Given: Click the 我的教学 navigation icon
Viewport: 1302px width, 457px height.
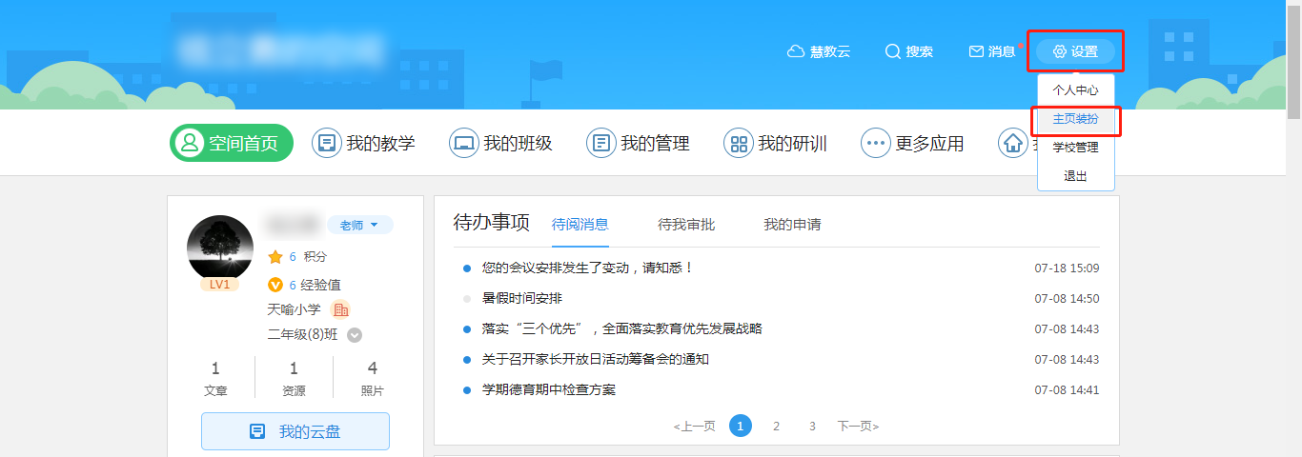Looking at the screenshot, I should 327,144.
